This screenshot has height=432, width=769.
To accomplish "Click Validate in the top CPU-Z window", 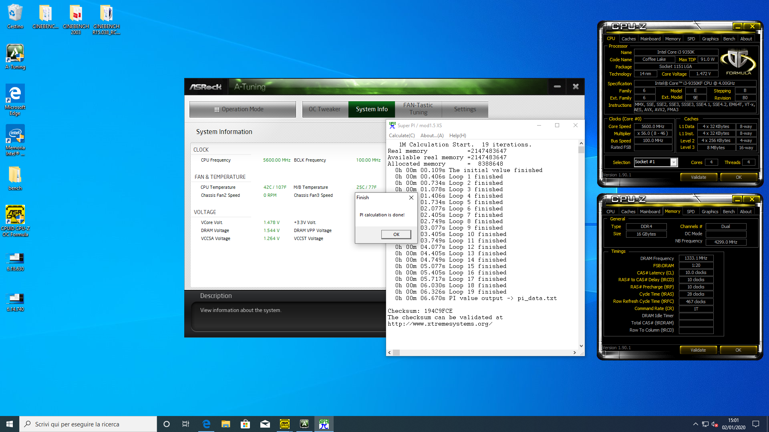I will (x=699, y=177).
